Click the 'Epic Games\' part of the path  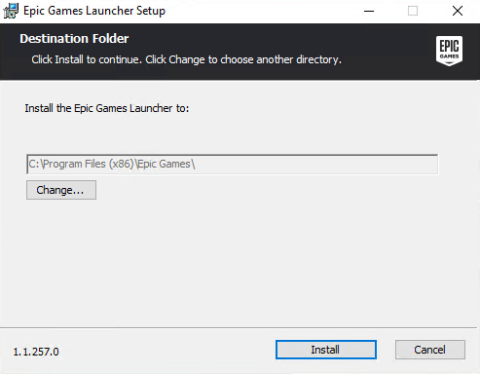166,164
